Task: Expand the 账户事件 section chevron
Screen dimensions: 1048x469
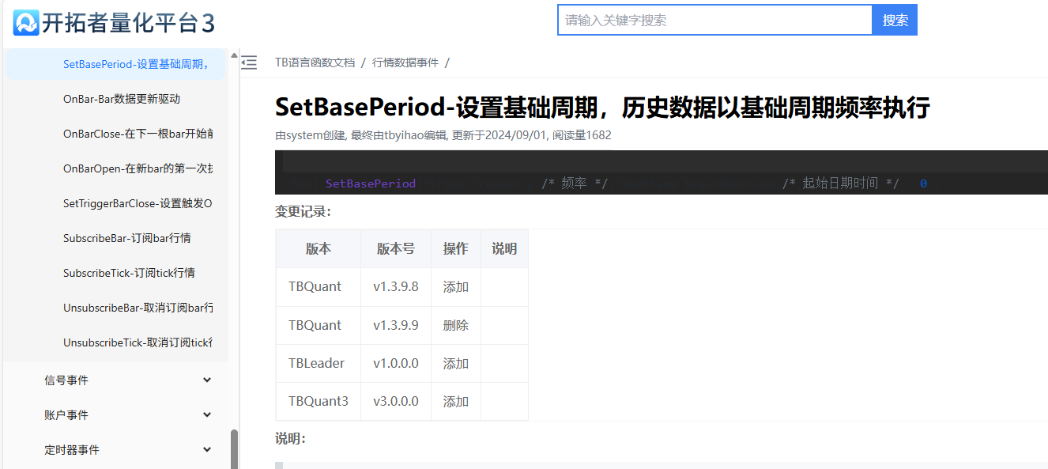Action: point(207,415)
